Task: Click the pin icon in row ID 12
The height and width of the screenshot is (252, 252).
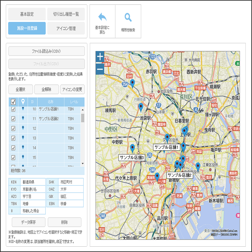Action: [x=23, y=128]
